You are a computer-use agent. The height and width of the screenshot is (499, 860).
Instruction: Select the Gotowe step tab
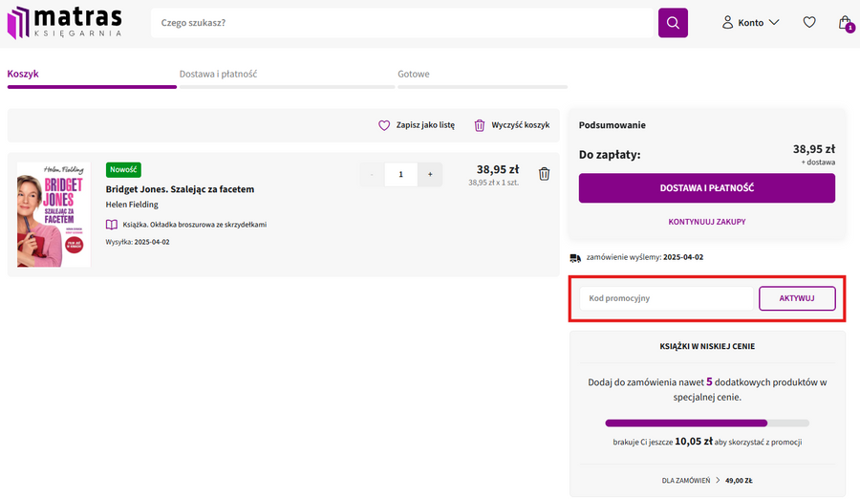coord(414,74)
